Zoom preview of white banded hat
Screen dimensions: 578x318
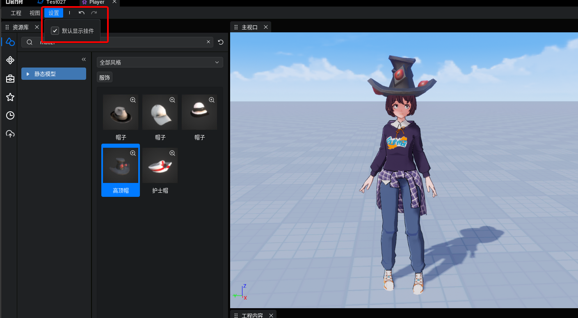(212, 100)
